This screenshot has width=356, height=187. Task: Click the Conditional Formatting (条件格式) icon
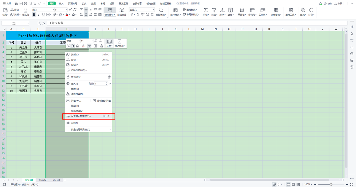[175, 10]
